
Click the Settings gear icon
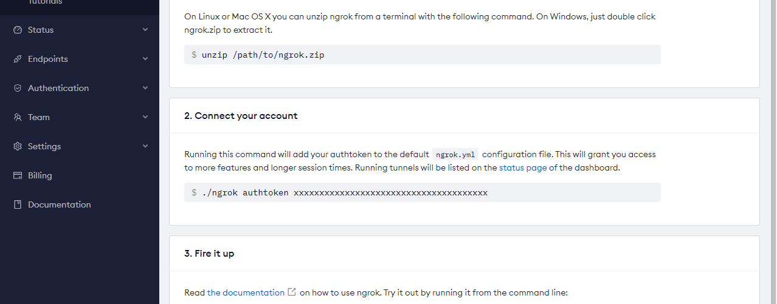[x=18, y=146]
